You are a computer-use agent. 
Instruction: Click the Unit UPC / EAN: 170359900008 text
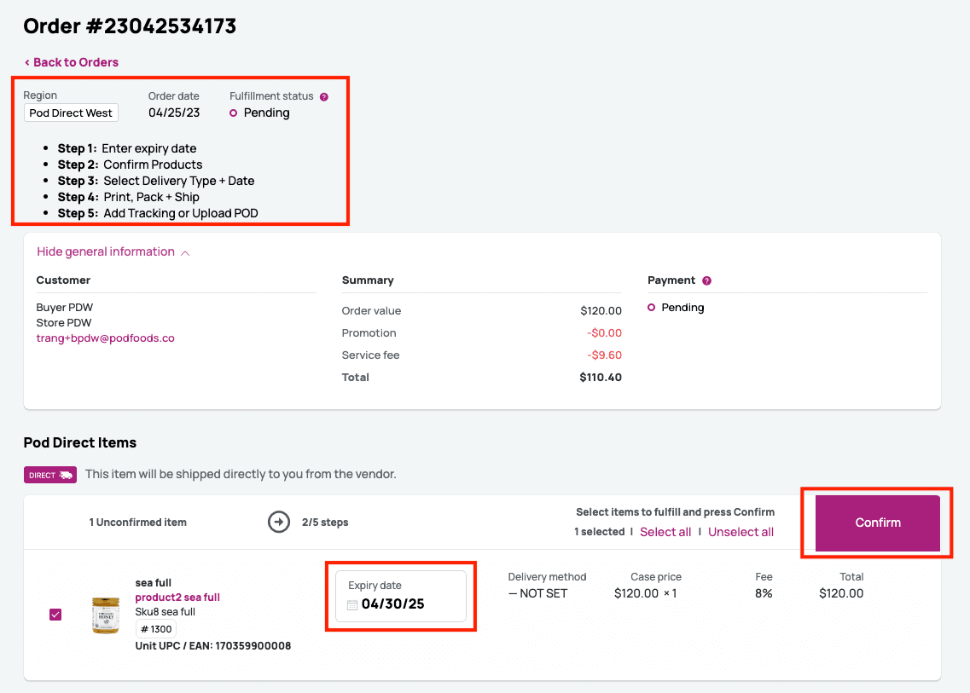click(x=213, y=646)
